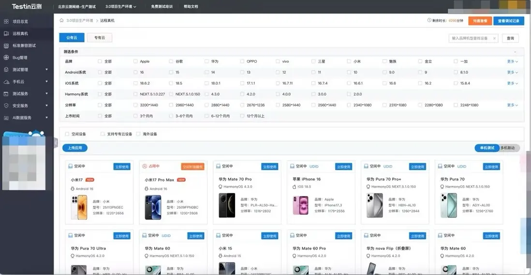531x275 pixels.
Task: Open 免费测试培训 in top menu
Action: 162,6
